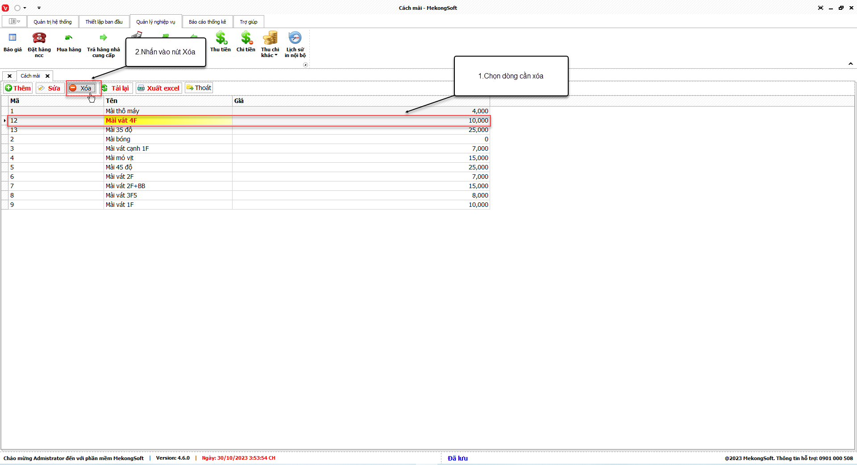Screen dimensions: 857x465
Task: Sort by the Mã column header
Action: click(56, 101)
